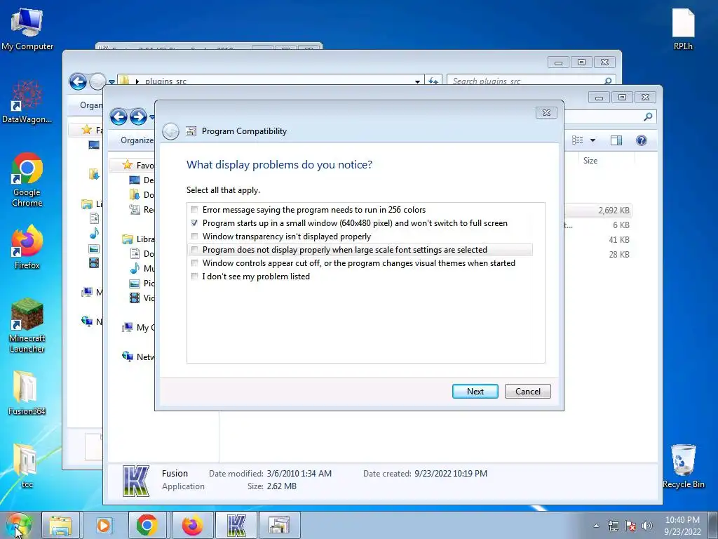Screen dimensions: 718x539
Task: Select Libraries in front Explorer navigation pane
Action: pyautogui.click(x=140, y=239)
